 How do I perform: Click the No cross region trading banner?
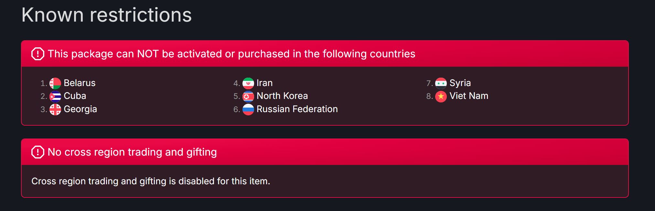point(325,152)
